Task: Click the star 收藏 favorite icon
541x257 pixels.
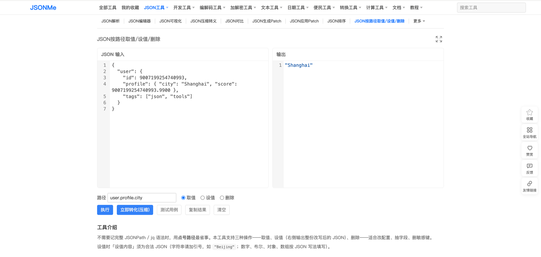Action: tap(529, 115)
